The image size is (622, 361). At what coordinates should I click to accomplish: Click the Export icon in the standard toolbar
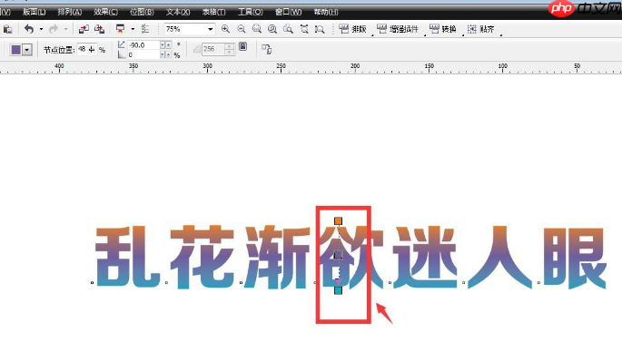pyautogui.click(x=100, y=29)
